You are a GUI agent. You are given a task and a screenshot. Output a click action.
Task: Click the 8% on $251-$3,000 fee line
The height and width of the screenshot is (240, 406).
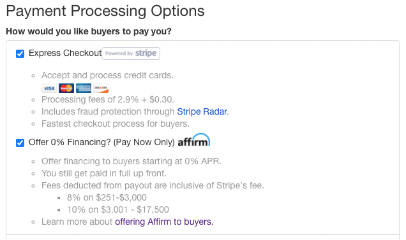pyautogui.click(x=107, y=197)
